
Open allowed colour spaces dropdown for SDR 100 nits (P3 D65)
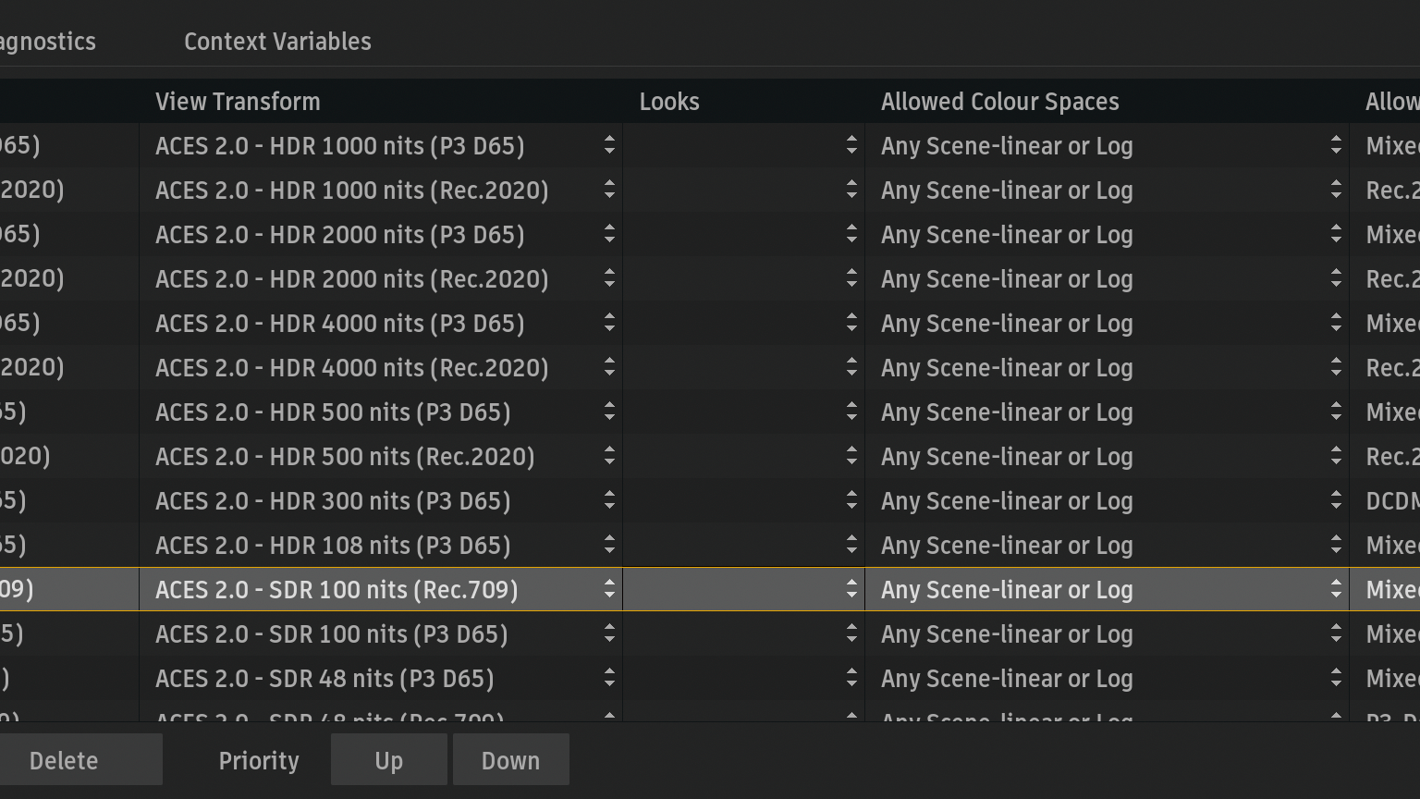tap(1108, 634)
